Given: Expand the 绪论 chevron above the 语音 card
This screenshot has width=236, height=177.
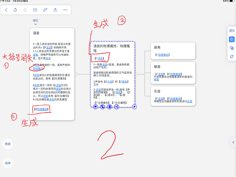Looking at the screenshot, I should (x=35, y=24).
